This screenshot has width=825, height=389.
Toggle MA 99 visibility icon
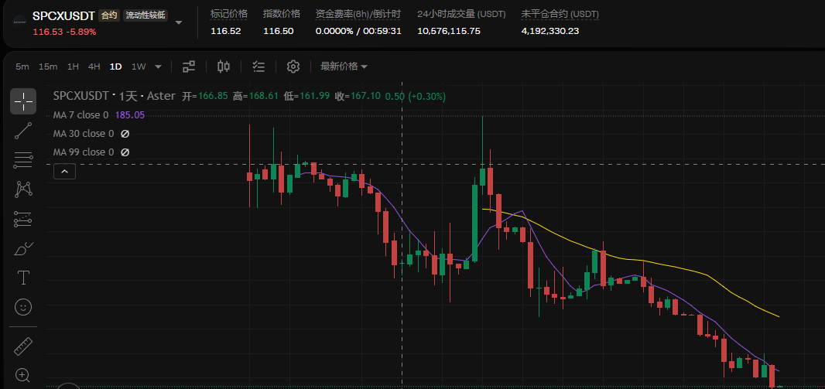tap(125, 152)
